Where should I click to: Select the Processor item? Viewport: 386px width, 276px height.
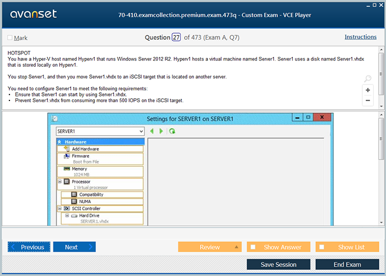pos(100,184)
